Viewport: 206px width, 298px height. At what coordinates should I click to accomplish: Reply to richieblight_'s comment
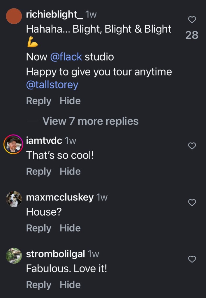click(38, 101)
